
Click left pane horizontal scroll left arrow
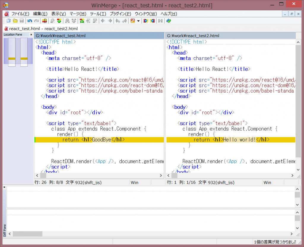37,175
